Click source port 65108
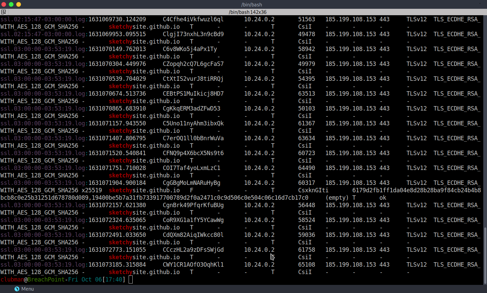The height and width of the screenshot is (293, 487). click(x=307, y=265)
